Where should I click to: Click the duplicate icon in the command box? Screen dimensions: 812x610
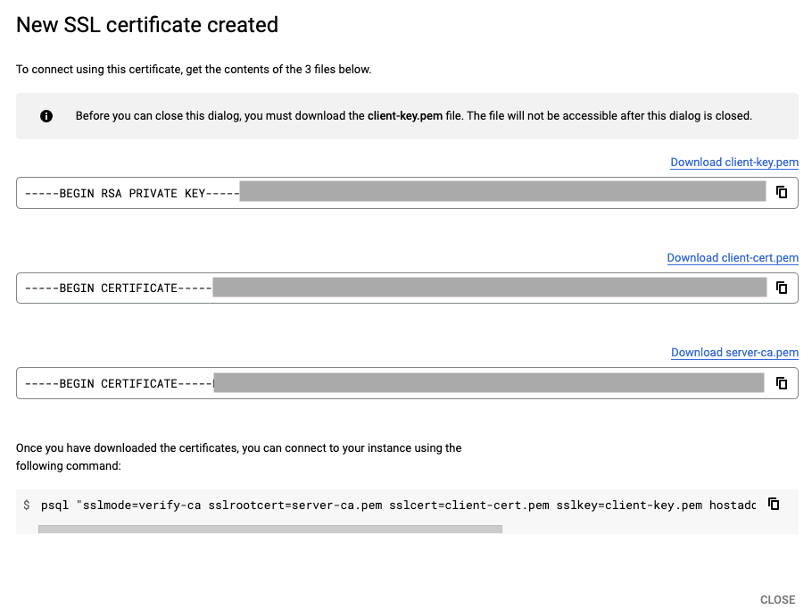tap(774, 503)
